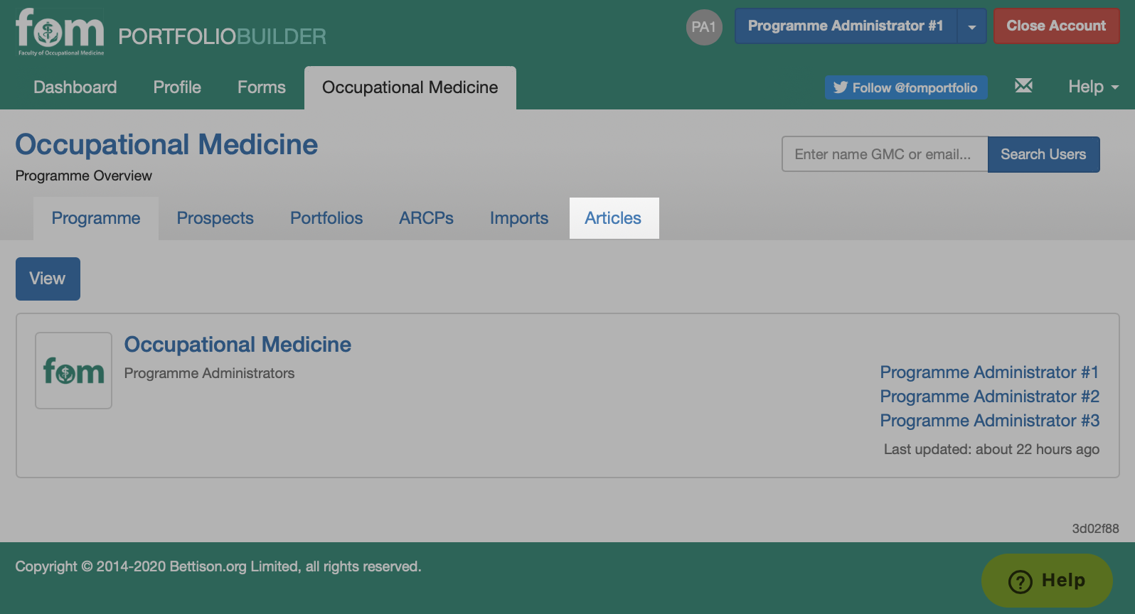The image size is (1135, 614).
Task: Select the Occupational Medicine main tab
Action: point(410,87)
